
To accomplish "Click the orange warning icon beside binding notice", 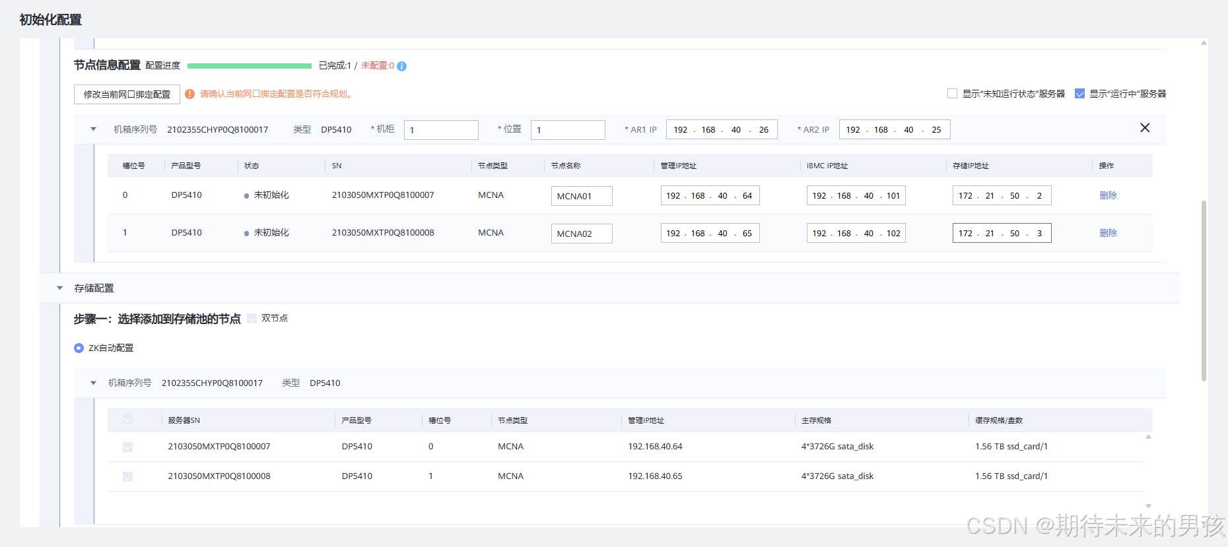I will (190, 94).
